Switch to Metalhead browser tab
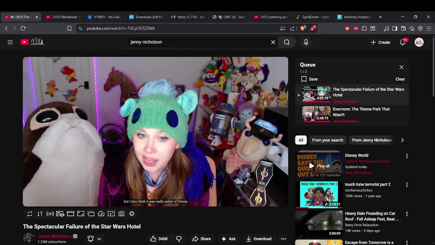The image size is (435, 245). pos(63,17)
